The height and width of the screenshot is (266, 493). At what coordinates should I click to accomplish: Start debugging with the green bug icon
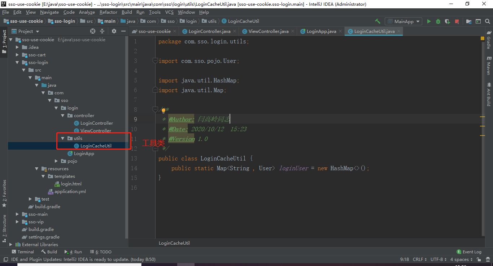[x=438, y=21]
